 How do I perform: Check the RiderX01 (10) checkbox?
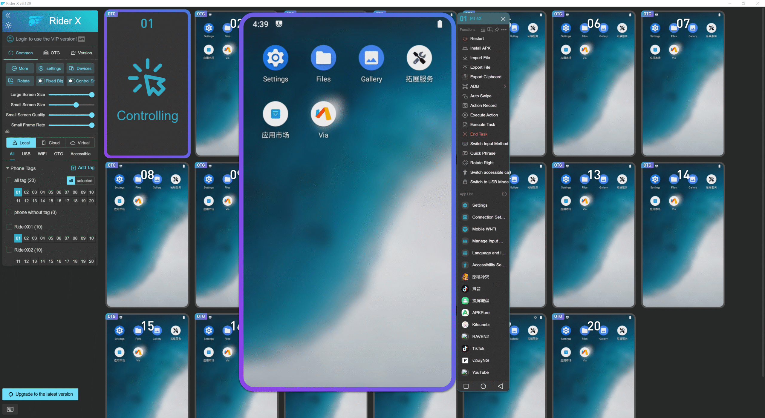coord(9,227)
